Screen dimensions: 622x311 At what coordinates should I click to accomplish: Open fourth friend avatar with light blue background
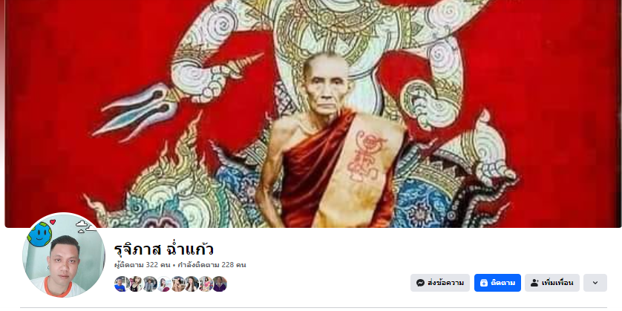164,284
